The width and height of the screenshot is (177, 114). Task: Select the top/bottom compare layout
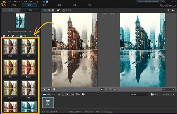coord(111,89)
